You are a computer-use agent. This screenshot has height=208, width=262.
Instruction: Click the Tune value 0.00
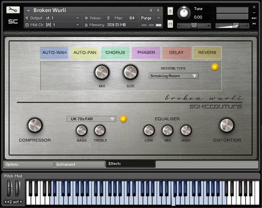[198, 17]
